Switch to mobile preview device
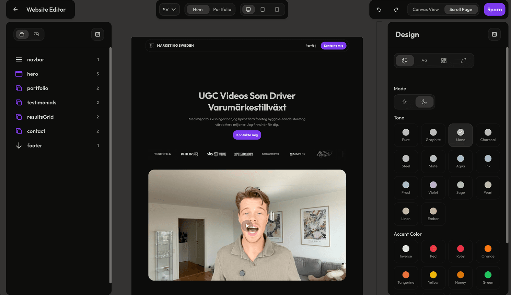The image size is (511, 295). pos(277,10)
